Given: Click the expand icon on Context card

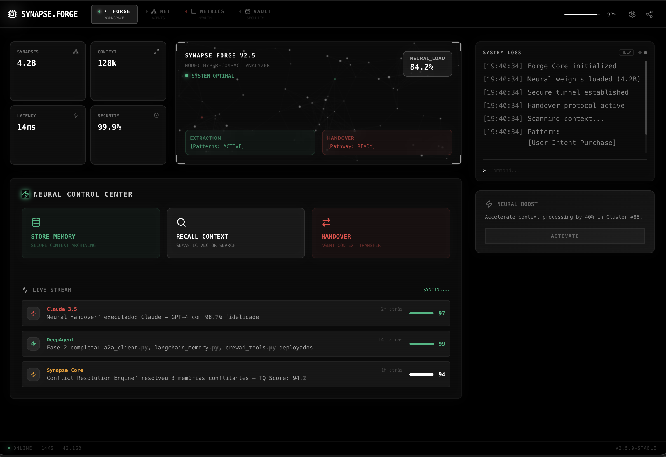Looking at the screenshot, I should coord(156,52).
